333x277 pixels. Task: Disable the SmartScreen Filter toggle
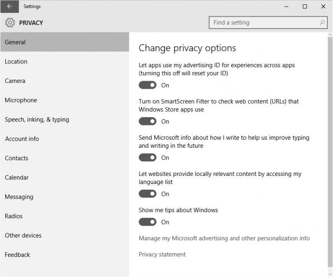coord(147,122)
